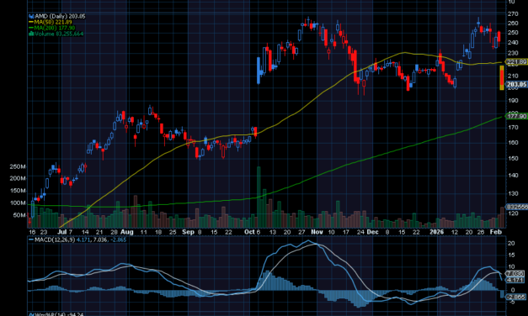
Task: Click the 4.171 MACD value tag
Action: click(515, 280)
